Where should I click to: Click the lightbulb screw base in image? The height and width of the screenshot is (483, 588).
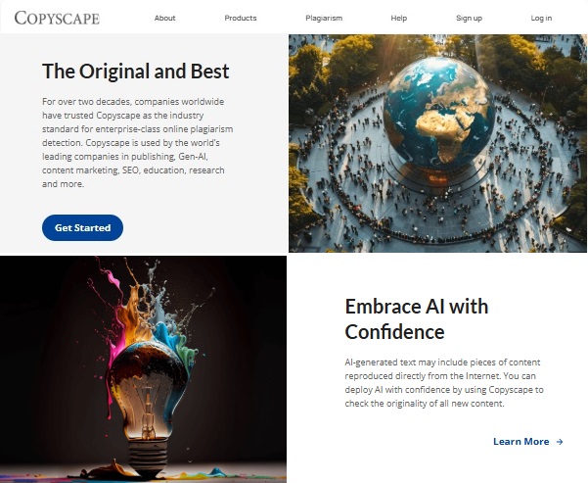pyautogui.click(x=148, y=458)
